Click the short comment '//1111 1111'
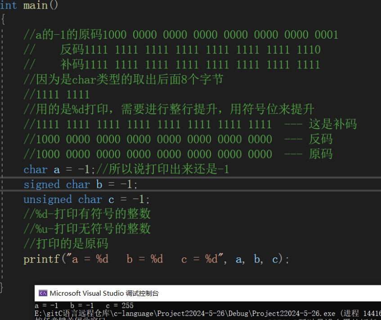381x320 pixels. pyautogui.click(x=57, y=95)
